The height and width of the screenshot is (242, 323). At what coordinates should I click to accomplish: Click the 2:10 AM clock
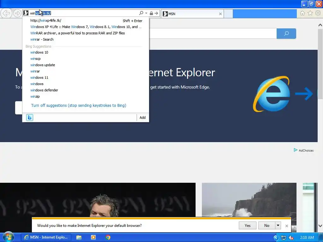click(x=307, y=238)
